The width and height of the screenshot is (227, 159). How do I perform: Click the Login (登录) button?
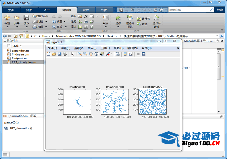pos(220,10)
